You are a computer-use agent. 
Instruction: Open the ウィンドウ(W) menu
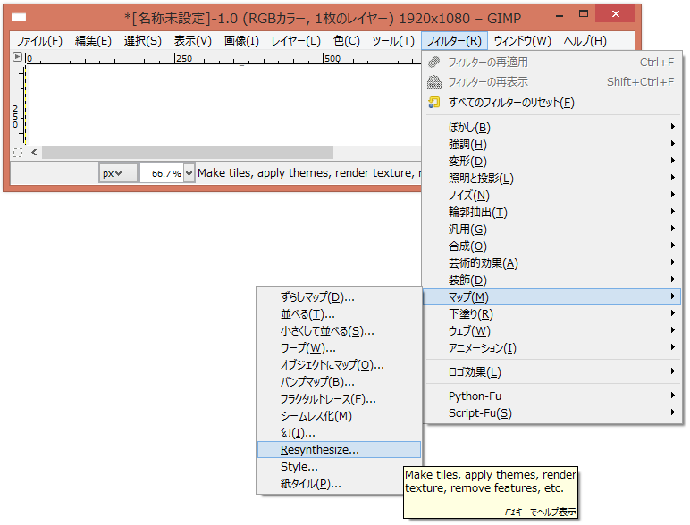tap(522, 41)
